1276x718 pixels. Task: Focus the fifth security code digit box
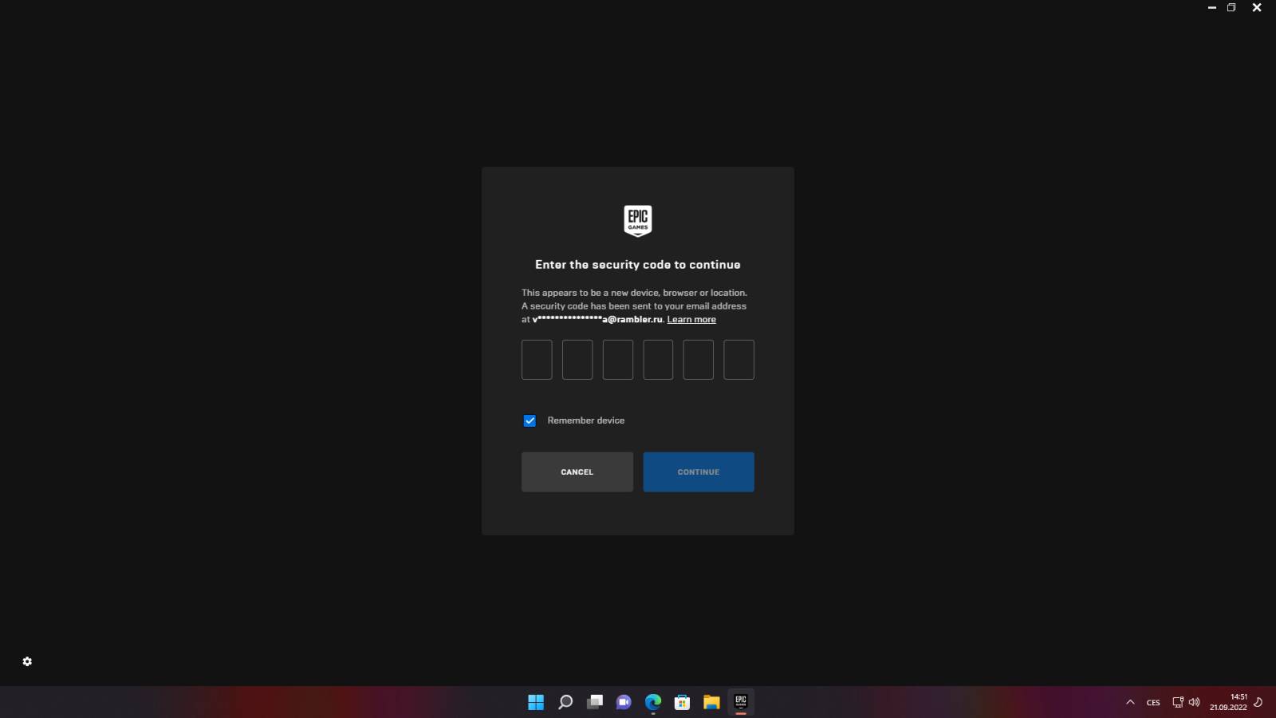click(699, 360)
